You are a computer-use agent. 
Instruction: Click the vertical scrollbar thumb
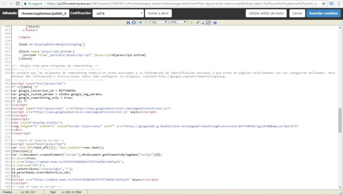[x=340, y=120]
